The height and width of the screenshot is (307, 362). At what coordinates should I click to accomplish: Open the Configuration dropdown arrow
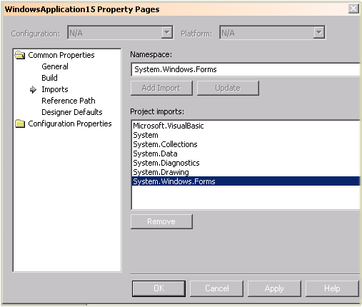pos(167,32)
